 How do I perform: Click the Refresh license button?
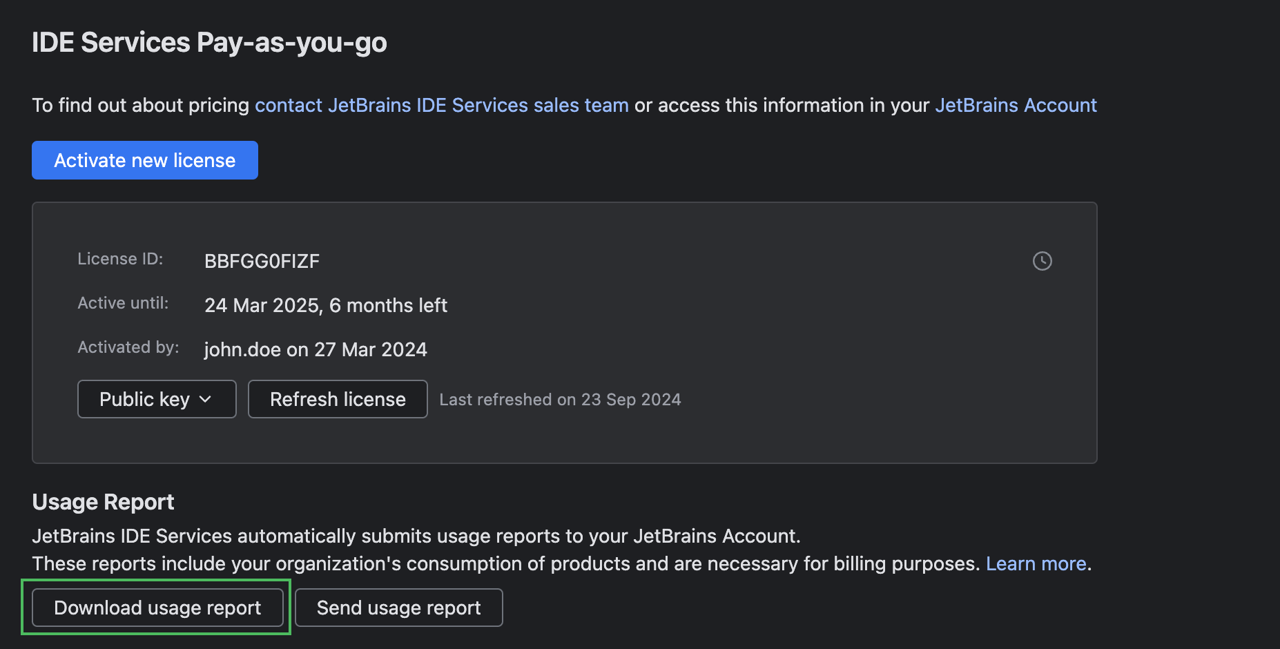[337, 399]
